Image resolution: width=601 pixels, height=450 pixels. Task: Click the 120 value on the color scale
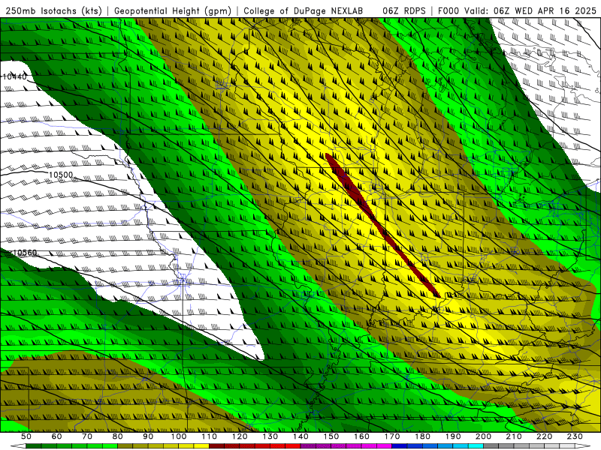click(x=240, y=436)
